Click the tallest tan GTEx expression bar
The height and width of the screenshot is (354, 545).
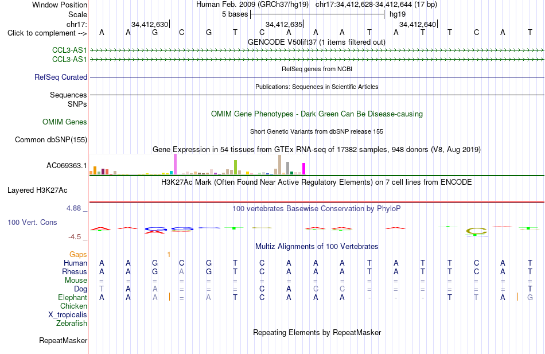279,165
